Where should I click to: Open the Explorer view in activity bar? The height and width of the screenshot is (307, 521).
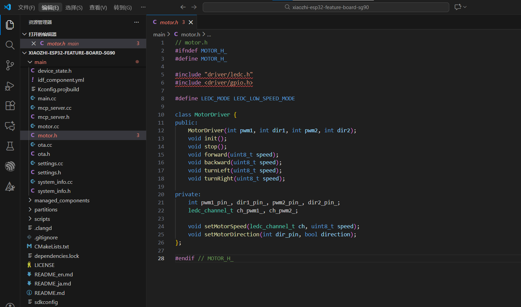[x=10, y=25]
